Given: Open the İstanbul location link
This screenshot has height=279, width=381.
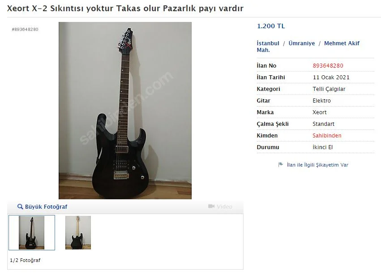Looking at the screenshot, I should (268, 43).
